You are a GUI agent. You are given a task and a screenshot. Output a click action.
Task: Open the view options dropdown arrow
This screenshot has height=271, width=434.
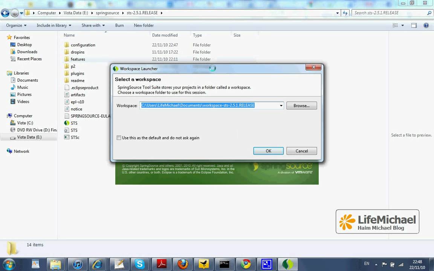coord(403,26)
